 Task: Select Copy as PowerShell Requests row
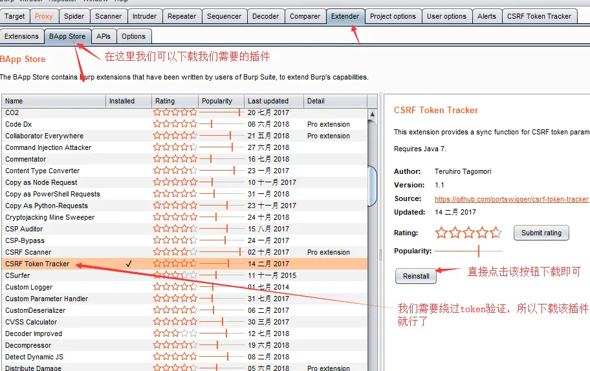click(184, 194)
